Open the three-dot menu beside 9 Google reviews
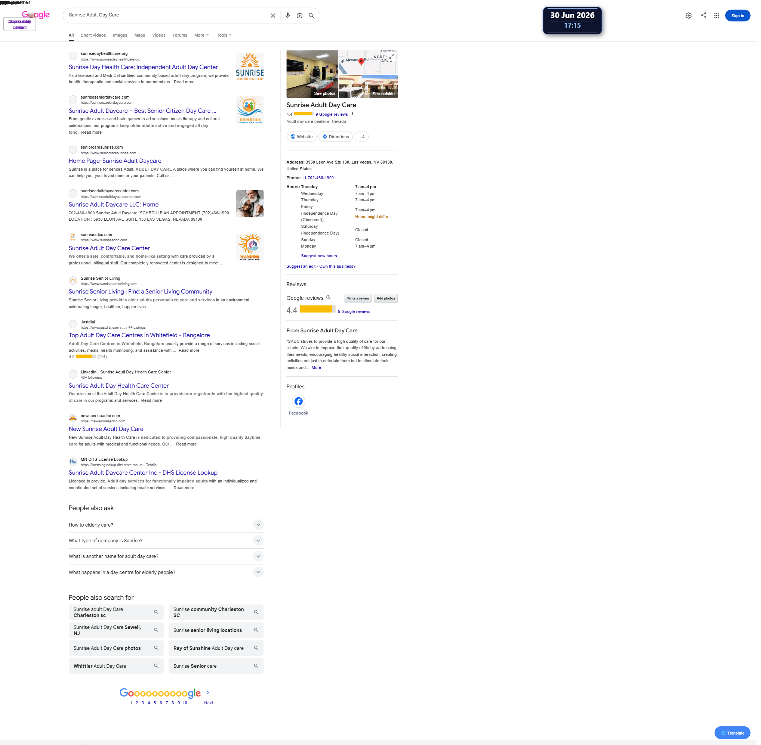The width and height of the screenshot is (761, 745). 352,114
